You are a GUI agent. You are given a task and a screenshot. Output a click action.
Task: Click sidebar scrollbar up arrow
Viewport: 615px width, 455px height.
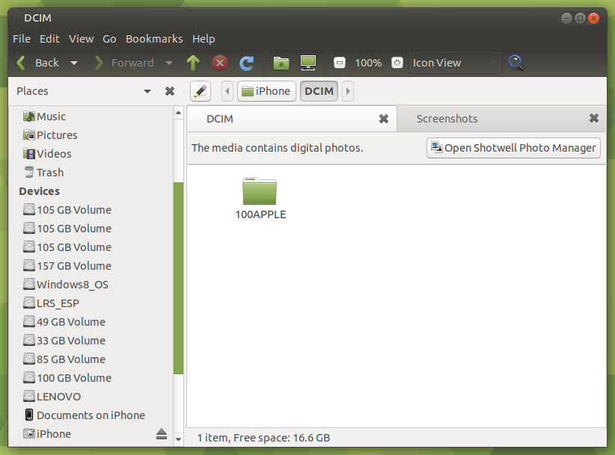(179, 113)
